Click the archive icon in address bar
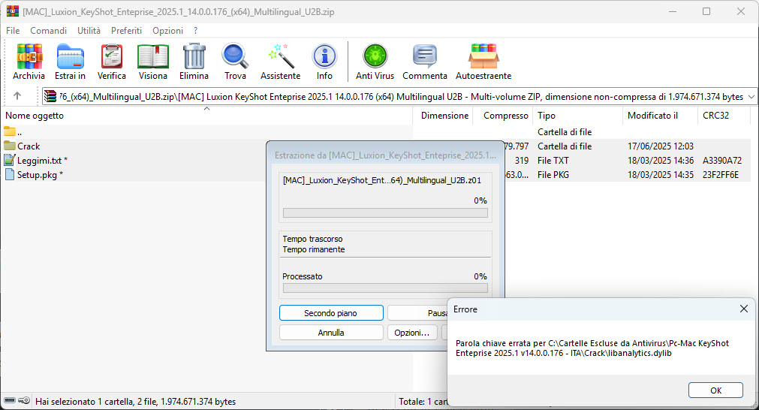The height and width of the screenshot is (410, 759). (x=50, y=96)
